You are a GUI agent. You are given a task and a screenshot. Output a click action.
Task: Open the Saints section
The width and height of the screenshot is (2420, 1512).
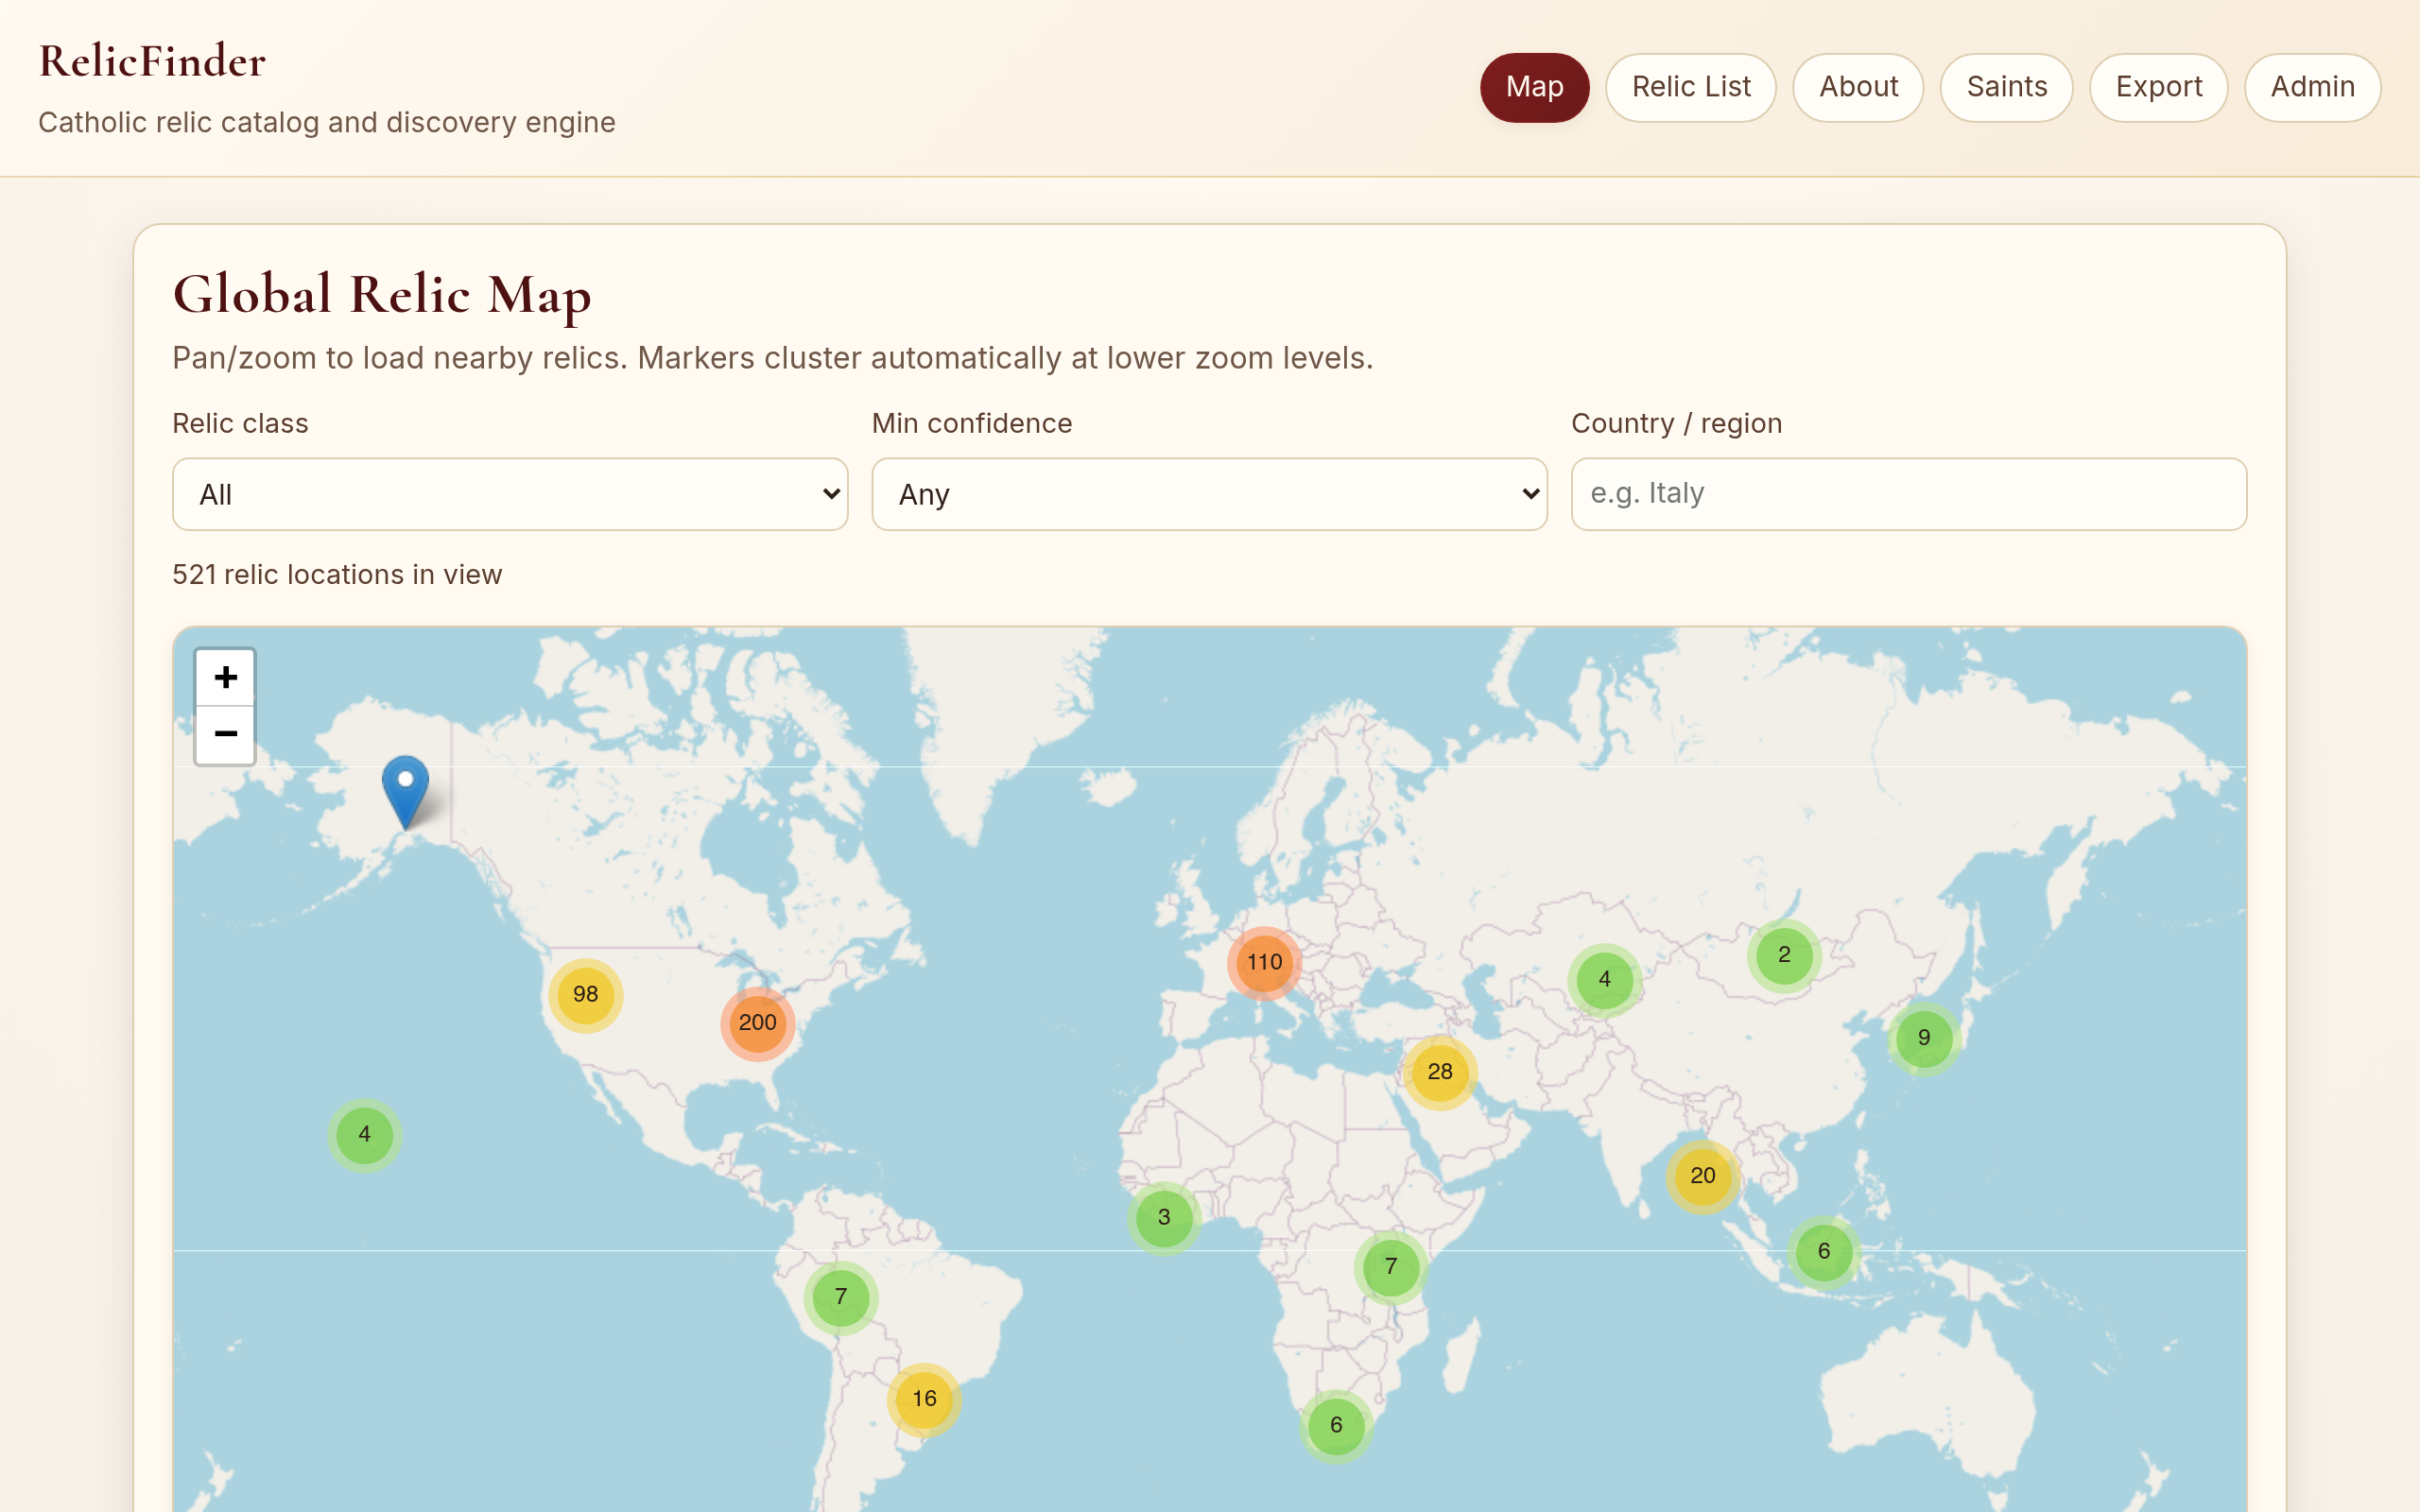pos(2006,87)
